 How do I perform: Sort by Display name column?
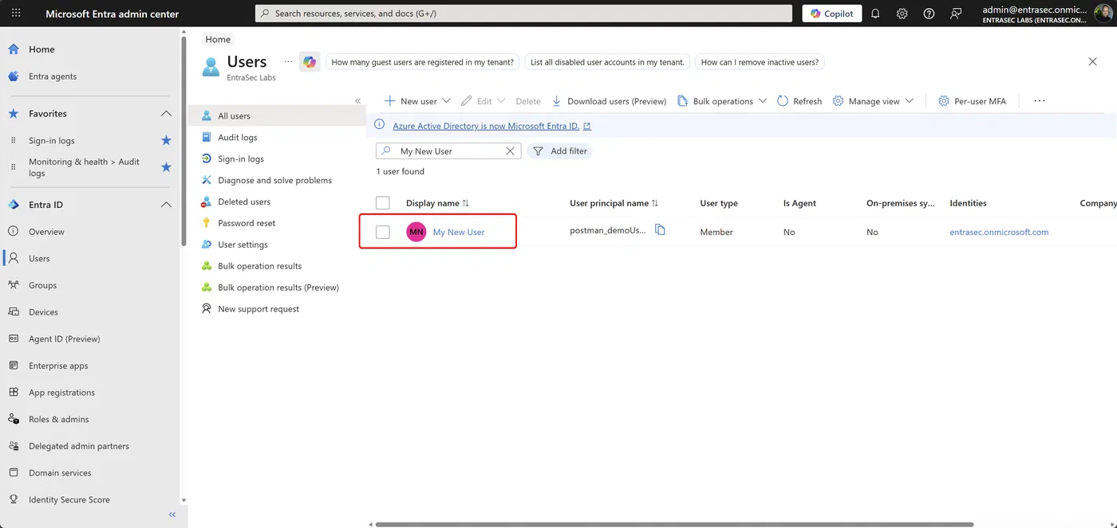click(437, 203)
